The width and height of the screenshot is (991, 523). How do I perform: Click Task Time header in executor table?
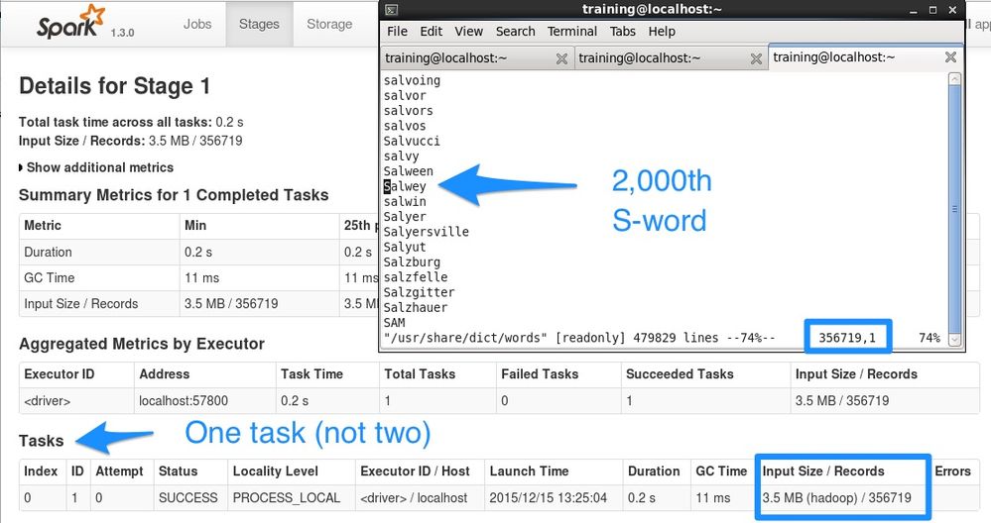(312, 374)
